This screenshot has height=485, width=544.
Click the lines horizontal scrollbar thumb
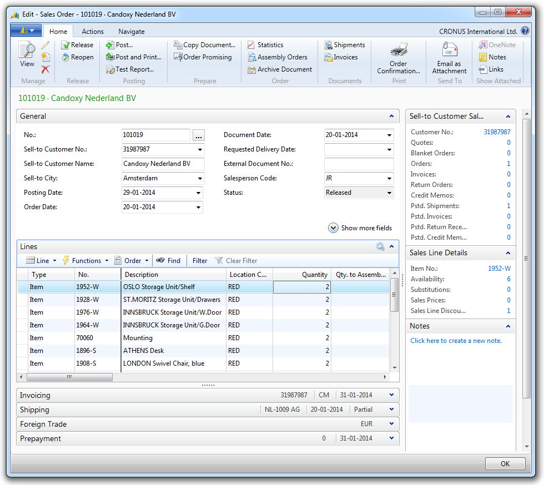(69, 377)
